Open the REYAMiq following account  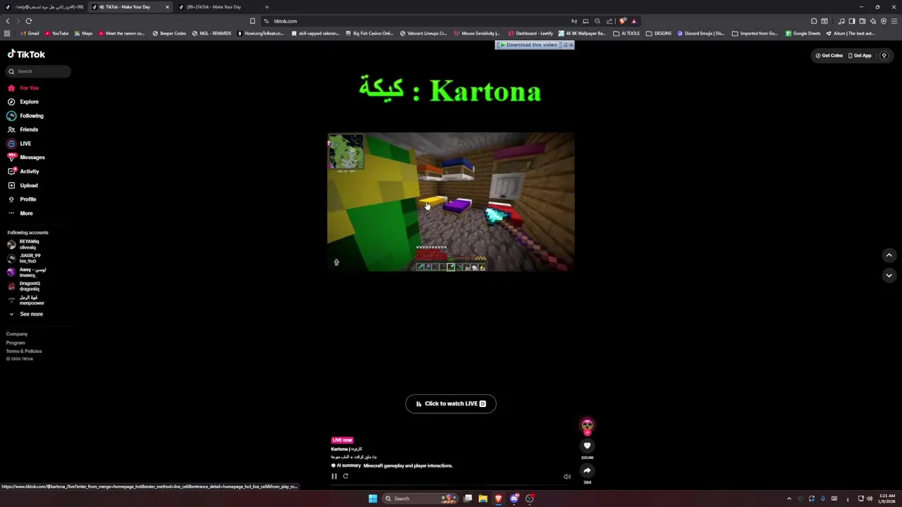coord(24,244)
